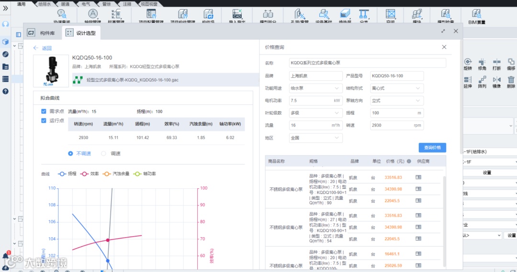This screenshot has height=272, width=517.
Task: Select the 旋转 rotate tool
Action: (468, 64)
